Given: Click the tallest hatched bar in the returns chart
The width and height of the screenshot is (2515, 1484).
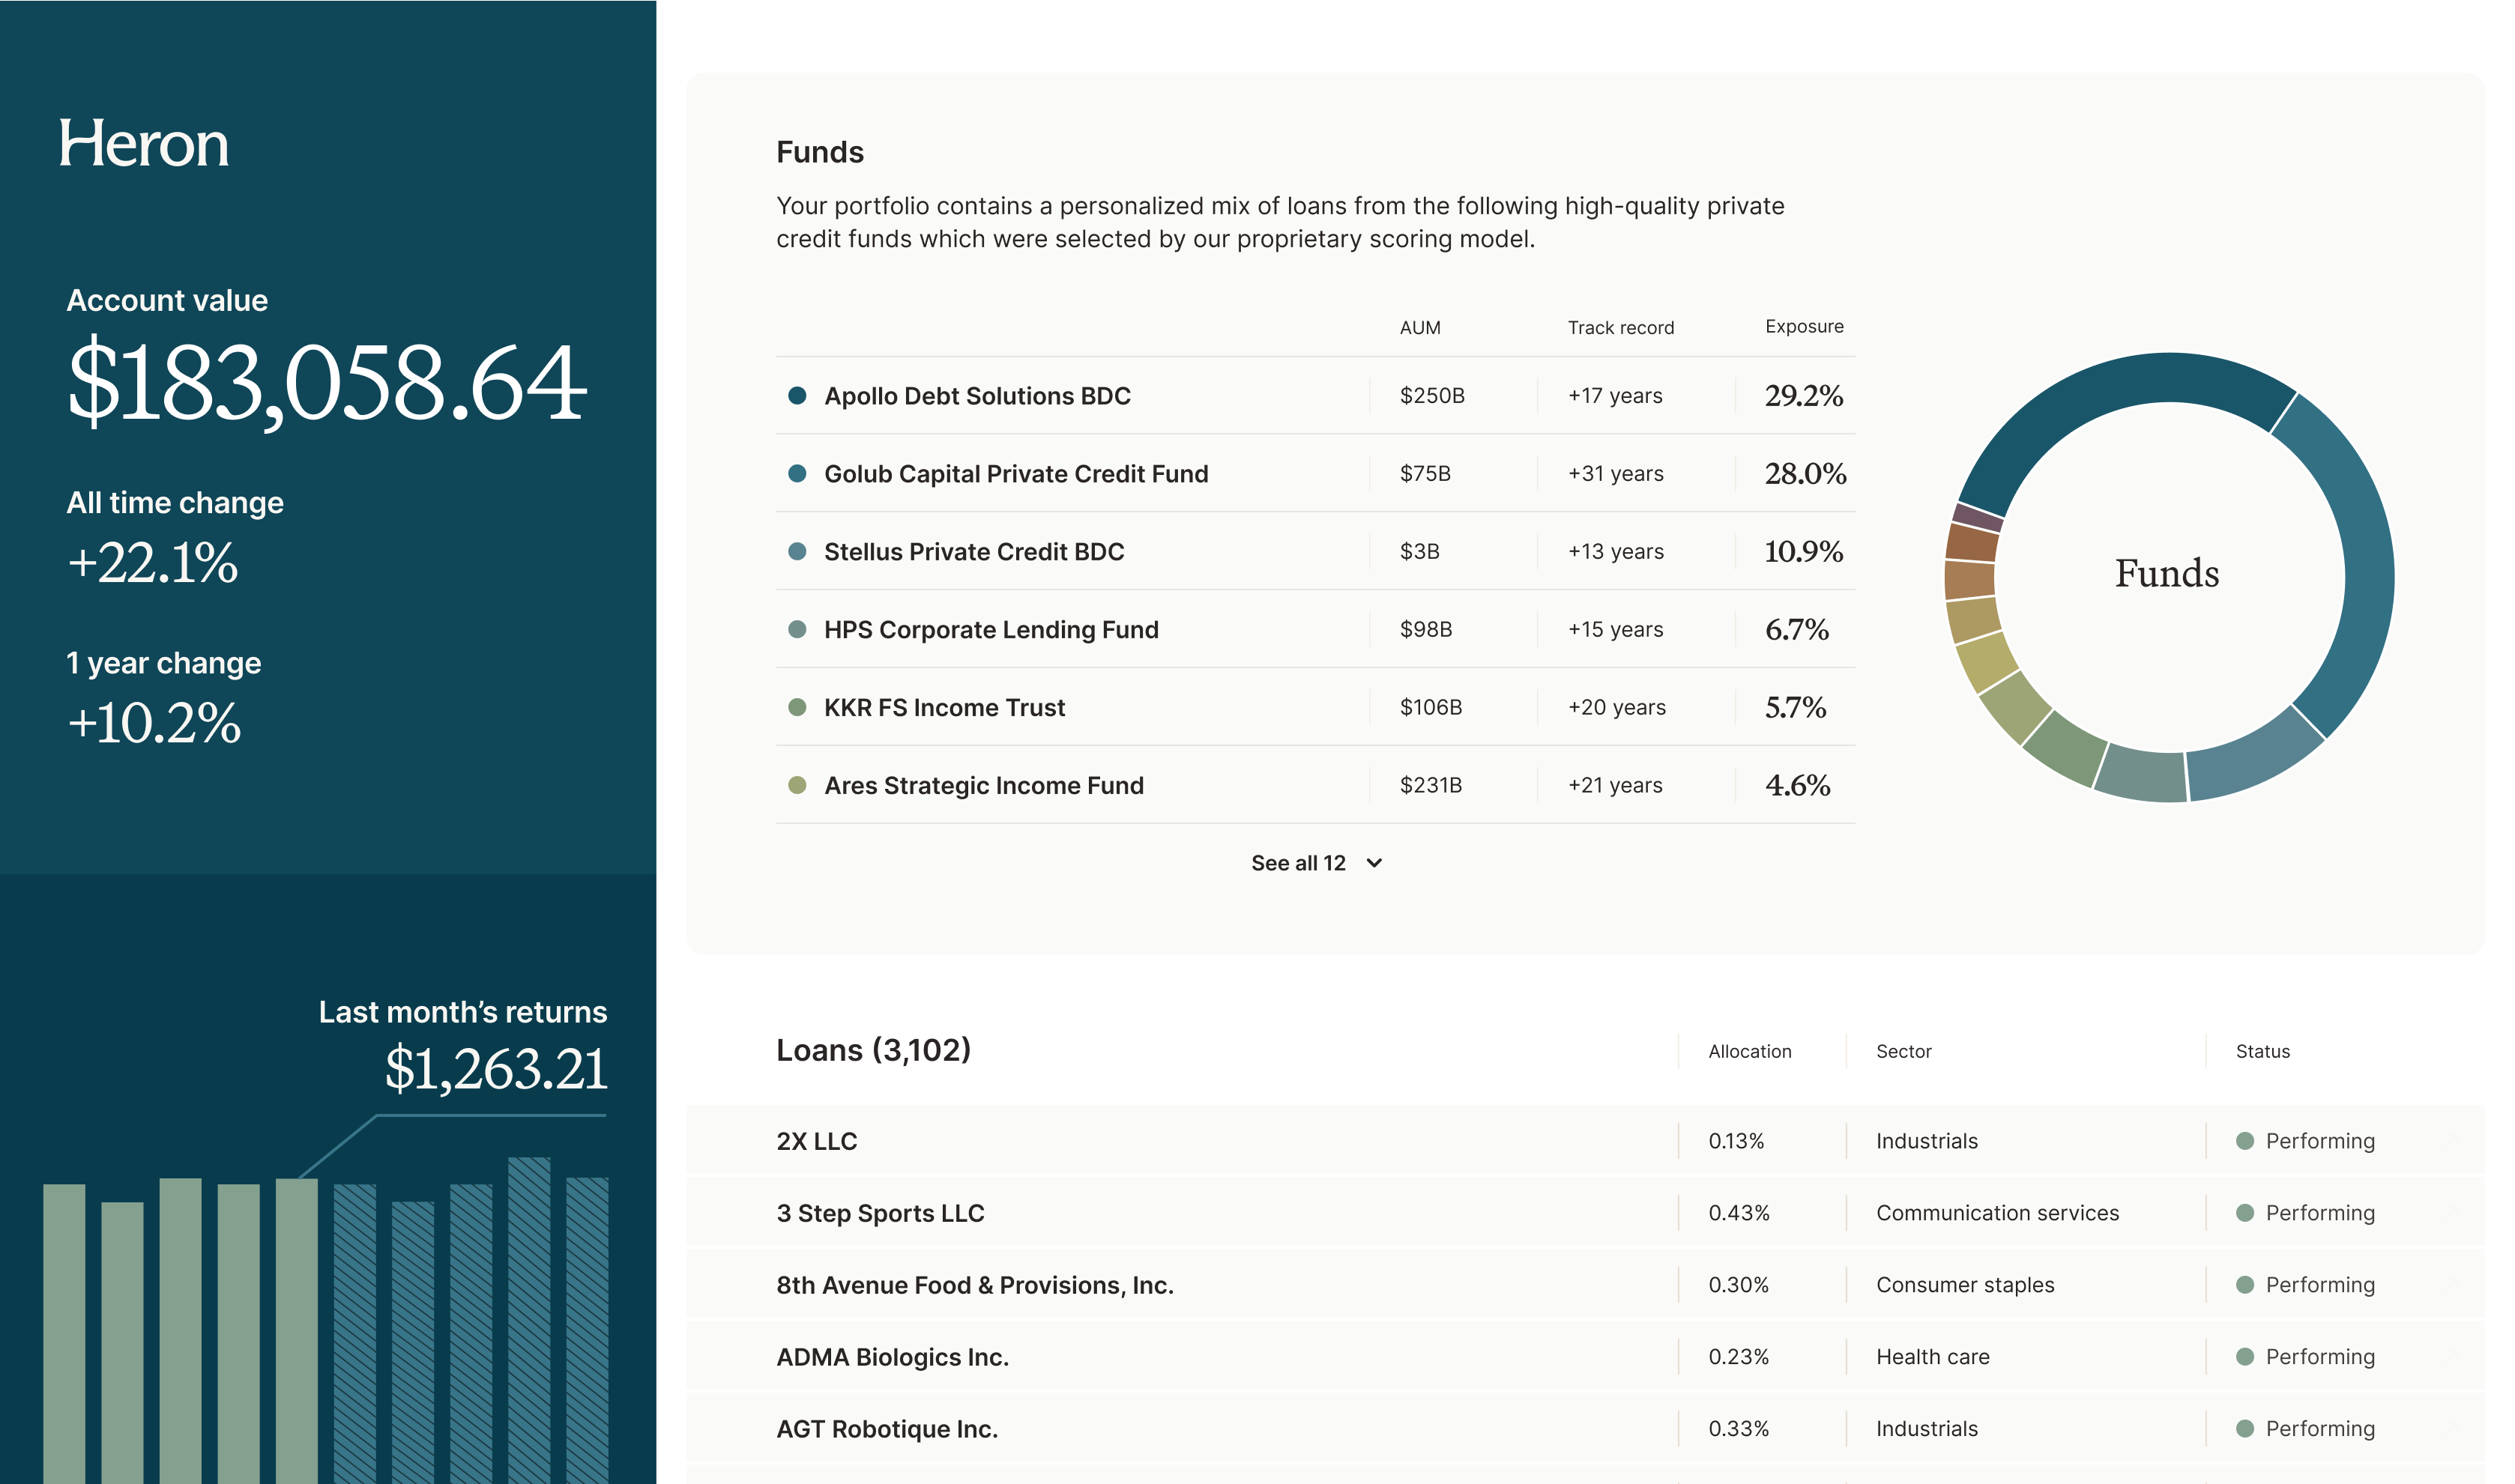Looking at the screenshot, I should [x=528, y=1320].
